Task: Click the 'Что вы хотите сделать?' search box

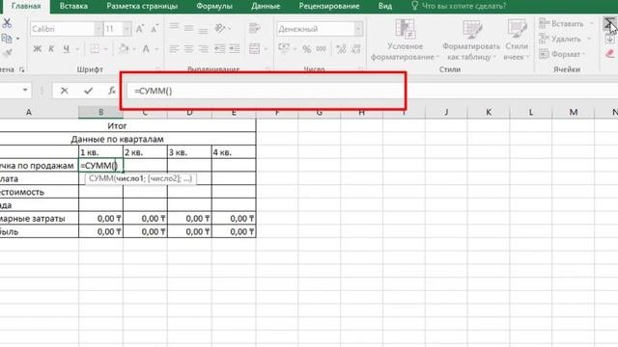Action: [x=459, y=6]
